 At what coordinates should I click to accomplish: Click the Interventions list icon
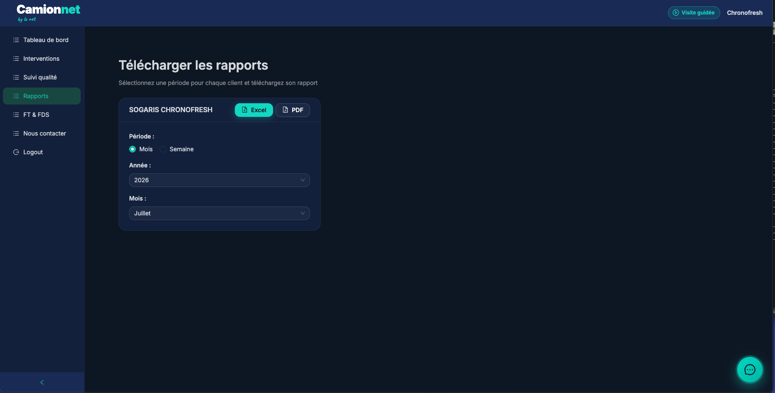click(x=16, y=59)
